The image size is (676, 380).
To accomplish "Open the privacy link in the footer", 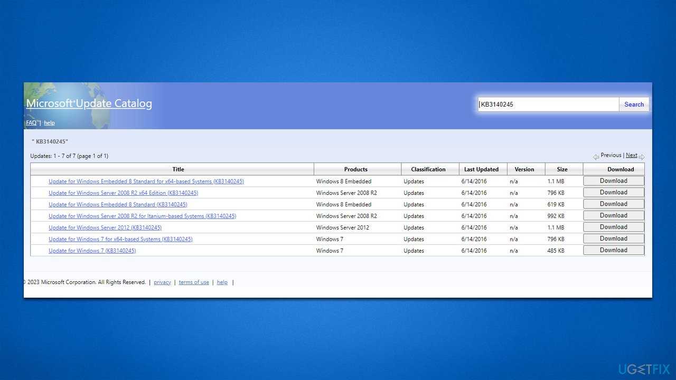I will tap(162, 282).
